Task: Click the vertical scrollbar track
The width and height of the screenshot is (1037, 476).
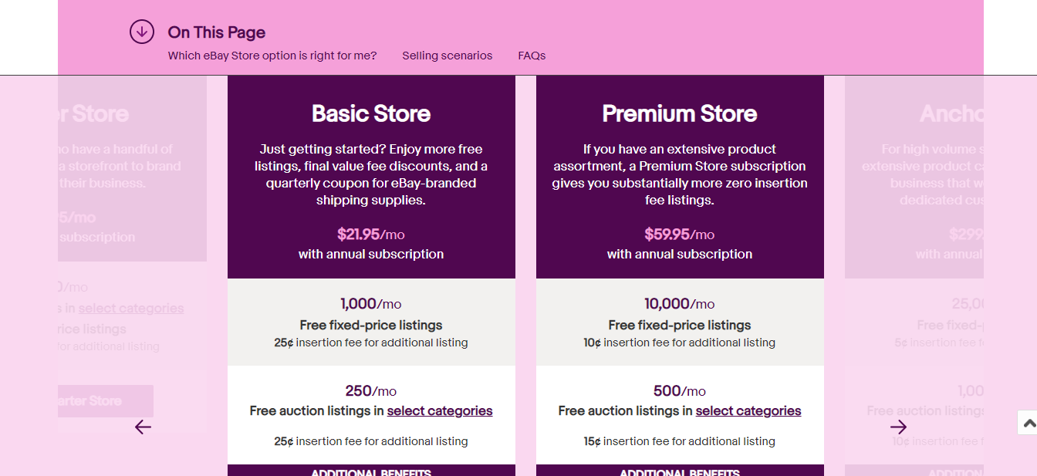Action: pyautogui.click(x=1031, y=231)
